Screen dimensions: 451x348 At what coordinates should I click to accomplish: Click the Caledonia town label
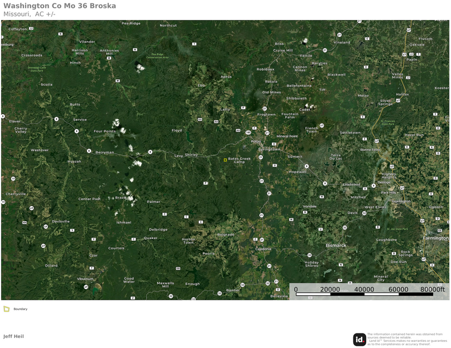point(263,249)
